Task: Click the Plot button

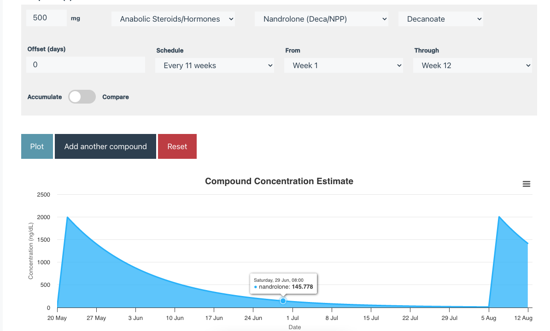Action: click(37, 146)
